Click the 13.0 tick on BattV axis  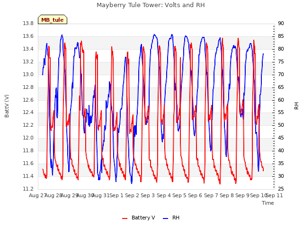28,74
